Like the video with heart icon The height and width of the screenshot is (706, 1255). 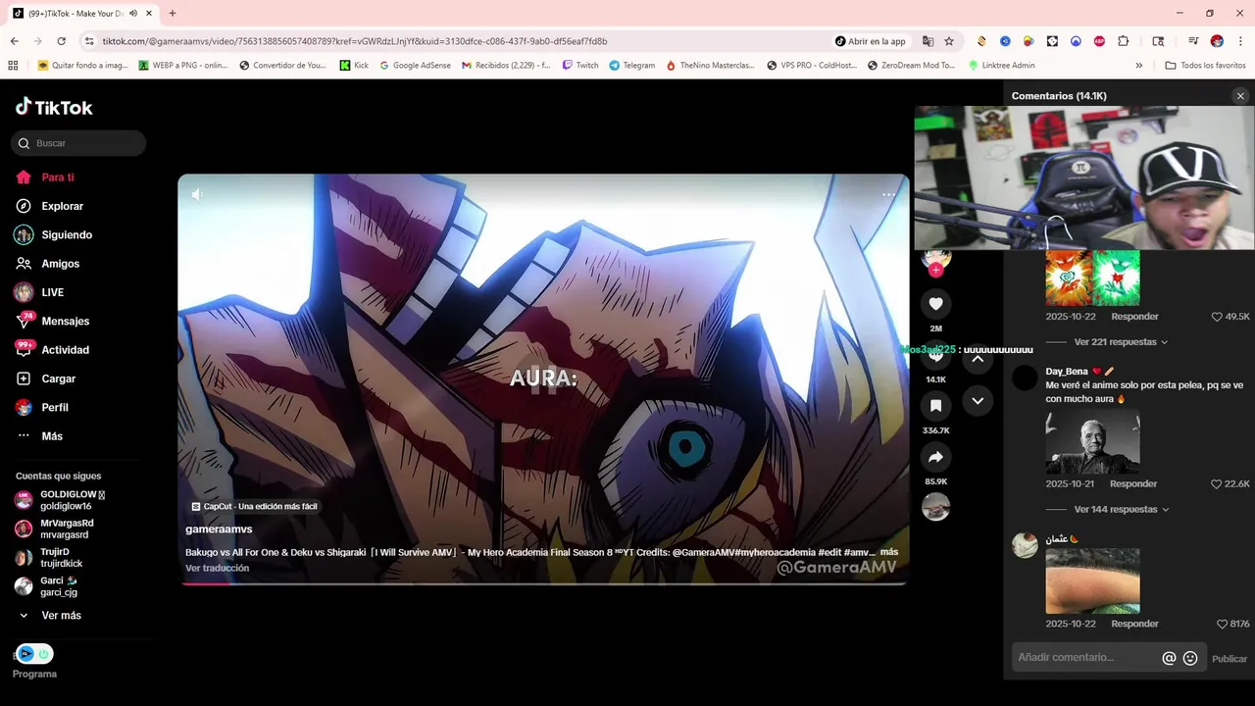point(935,304)
